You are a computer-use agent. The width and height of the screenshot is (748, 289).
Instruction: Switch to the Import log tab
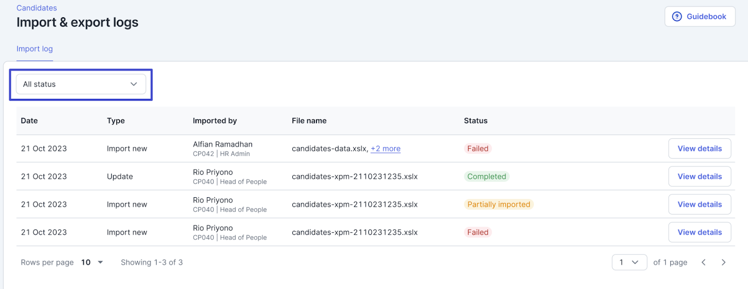click(x=35, y=49)
